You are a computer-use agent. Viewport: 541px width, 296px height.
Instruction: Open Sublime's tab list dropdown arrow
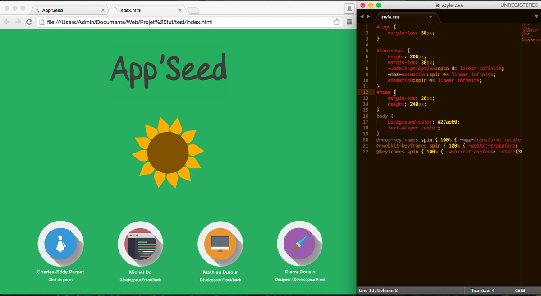[x=536, y=17]
